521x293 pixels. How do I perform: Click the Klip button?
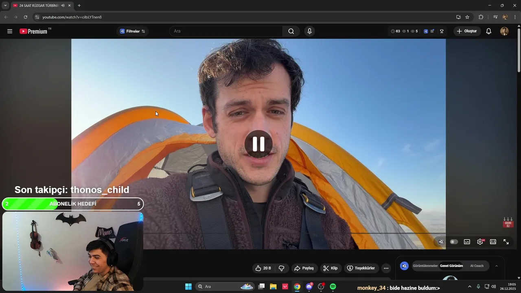tap(331, 268)
